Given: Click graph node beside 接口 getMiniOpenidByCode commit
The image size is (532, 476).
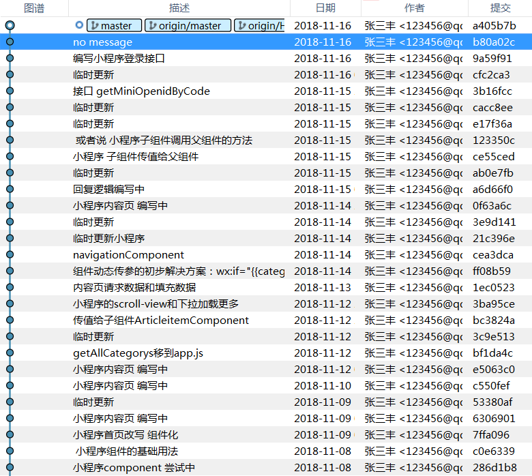Looking at the screenshot, I should (x=10, y=91).
